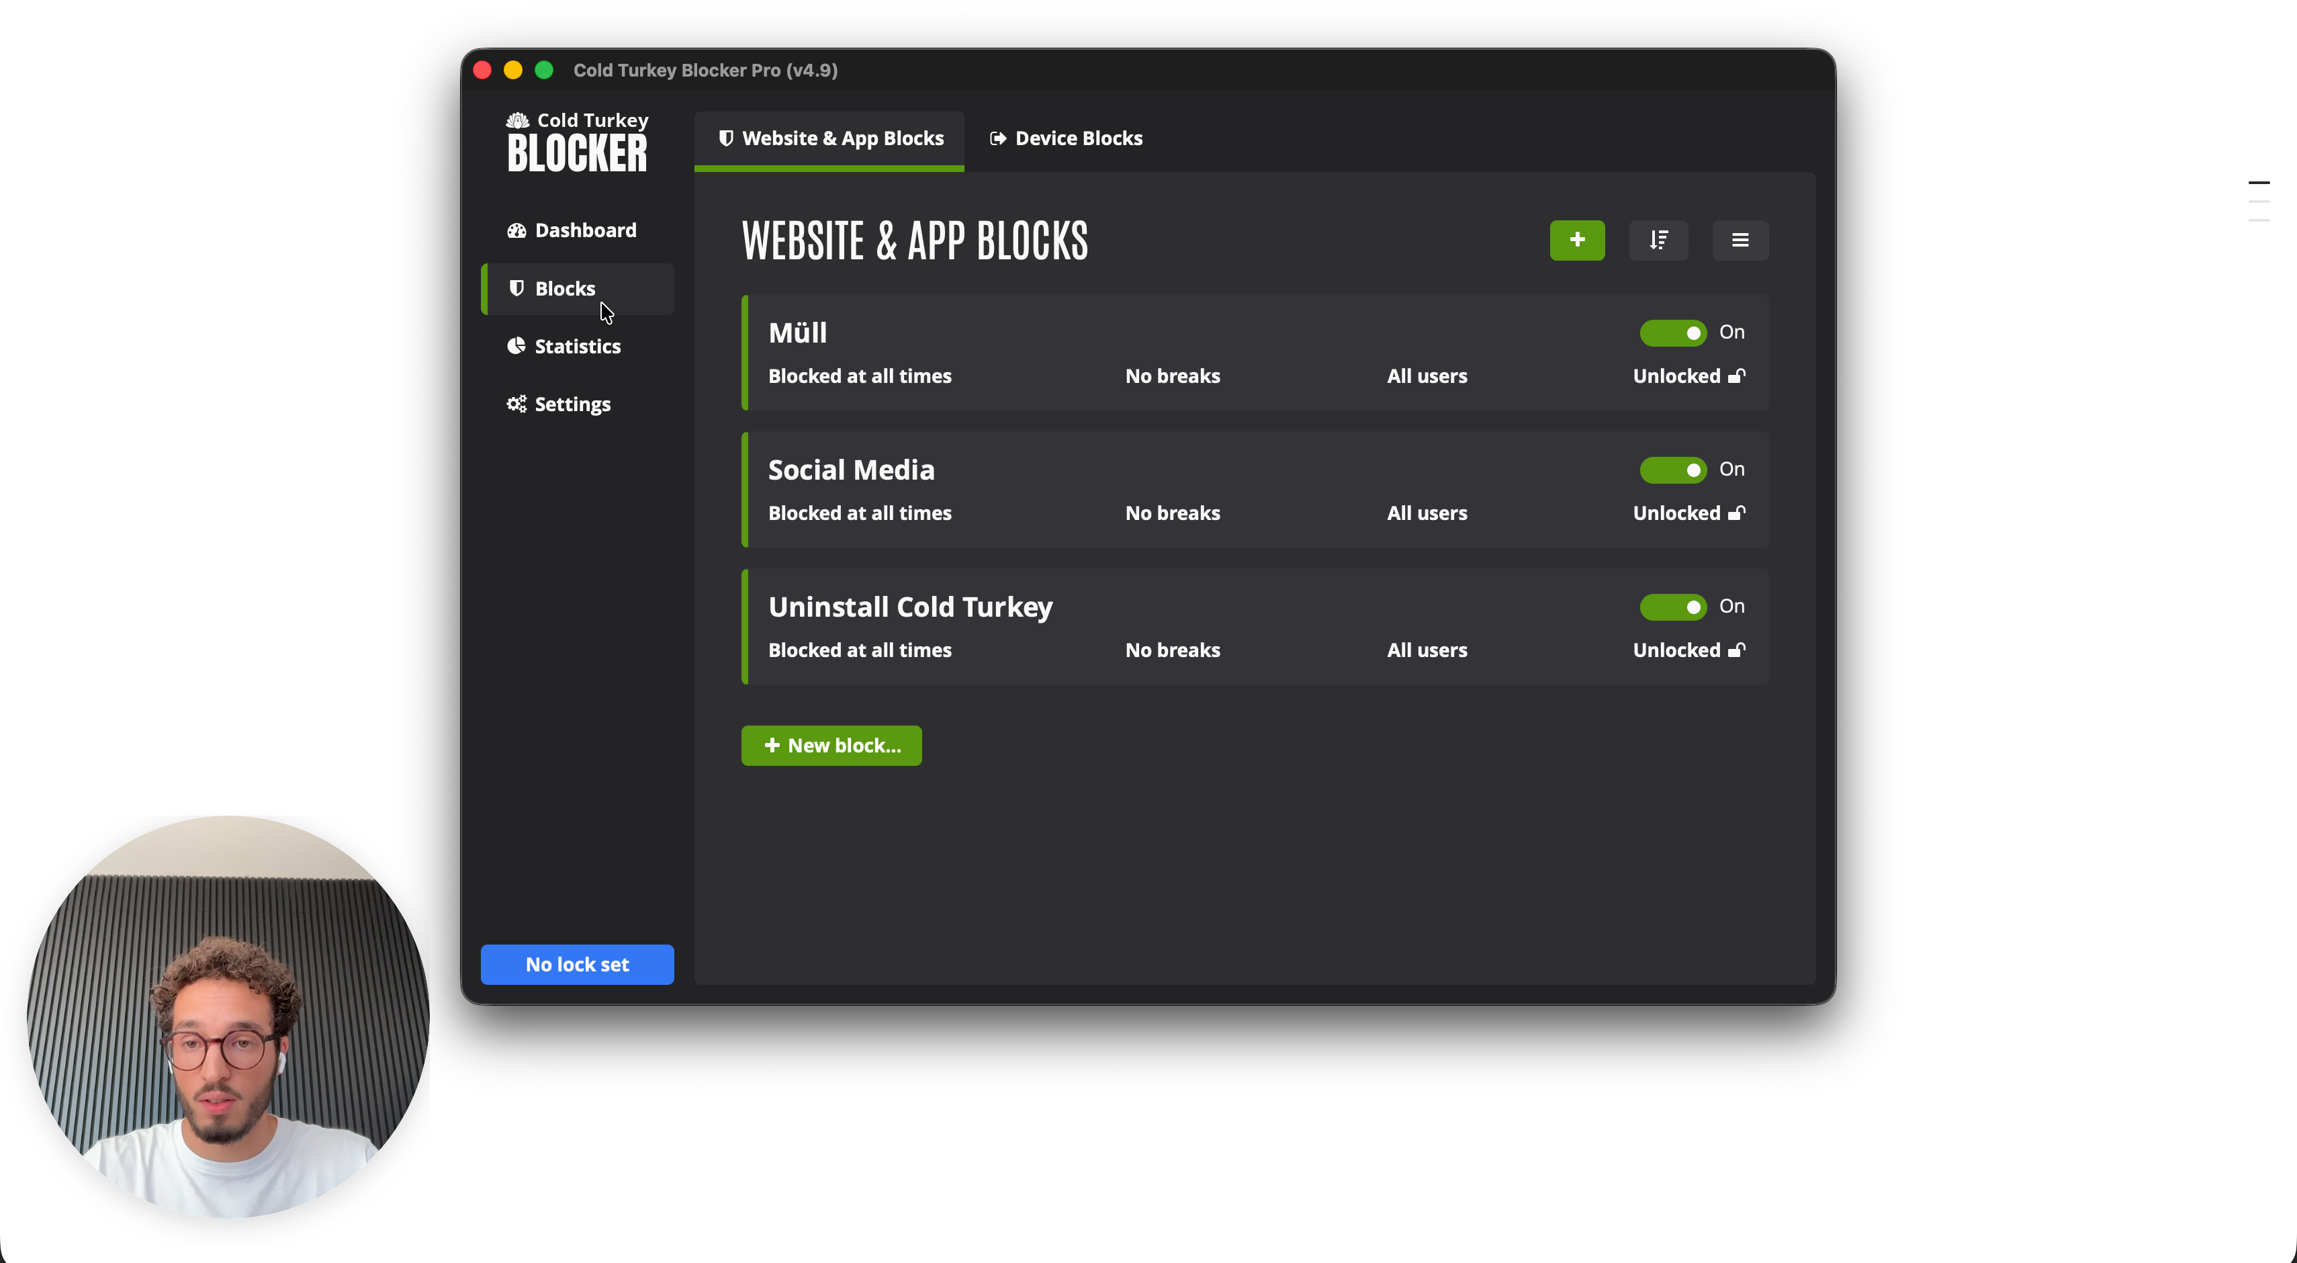
Task: Close the Cold Turkey Blocker window
Action: (482, 71)
